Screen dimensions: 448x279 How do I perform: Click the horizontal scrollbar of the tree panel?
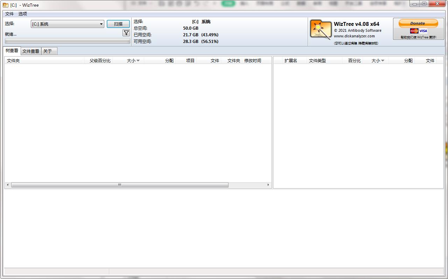click(x=119, y=185)
